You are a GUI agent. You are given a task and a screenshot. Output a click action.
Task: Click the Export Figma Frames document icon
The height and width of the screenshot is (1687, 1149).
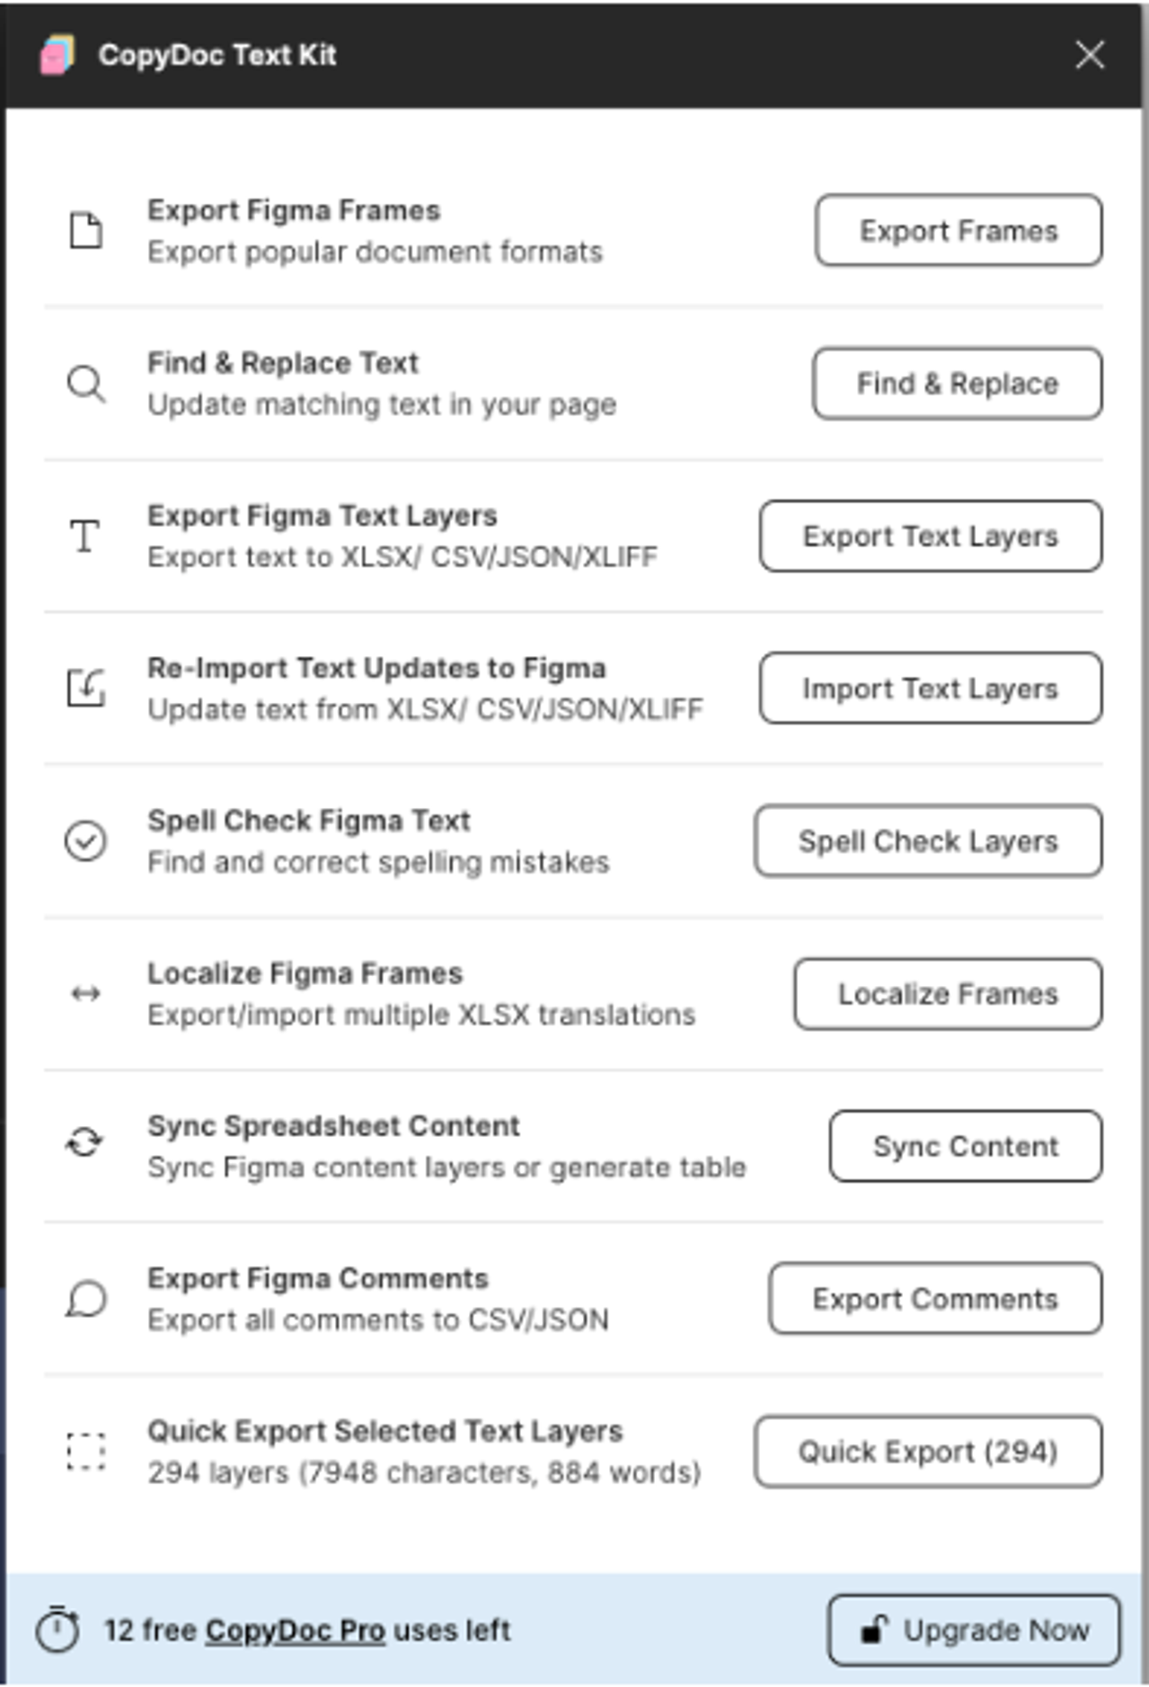coord(84,231)
